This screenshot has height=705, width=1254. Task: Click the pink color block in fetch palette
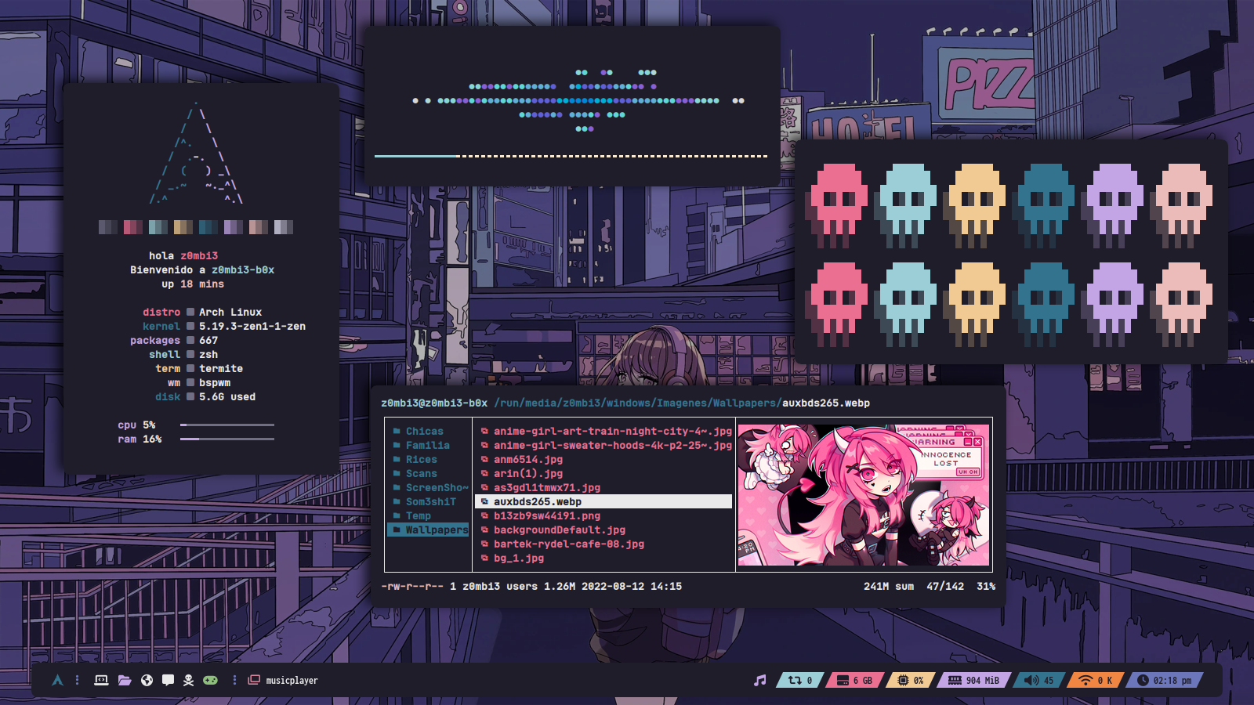click(133, 227)
